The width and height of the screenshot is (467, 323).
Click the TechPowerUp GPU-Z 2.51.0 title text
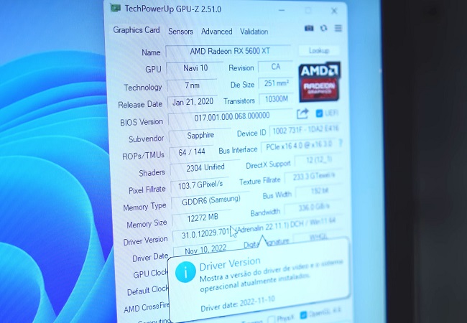[x=172, y=9]
